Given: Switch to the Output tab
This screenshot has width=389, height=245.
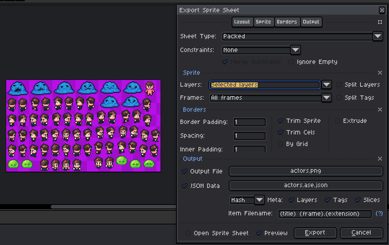Looking at the screenshot, I should point(311,22).
